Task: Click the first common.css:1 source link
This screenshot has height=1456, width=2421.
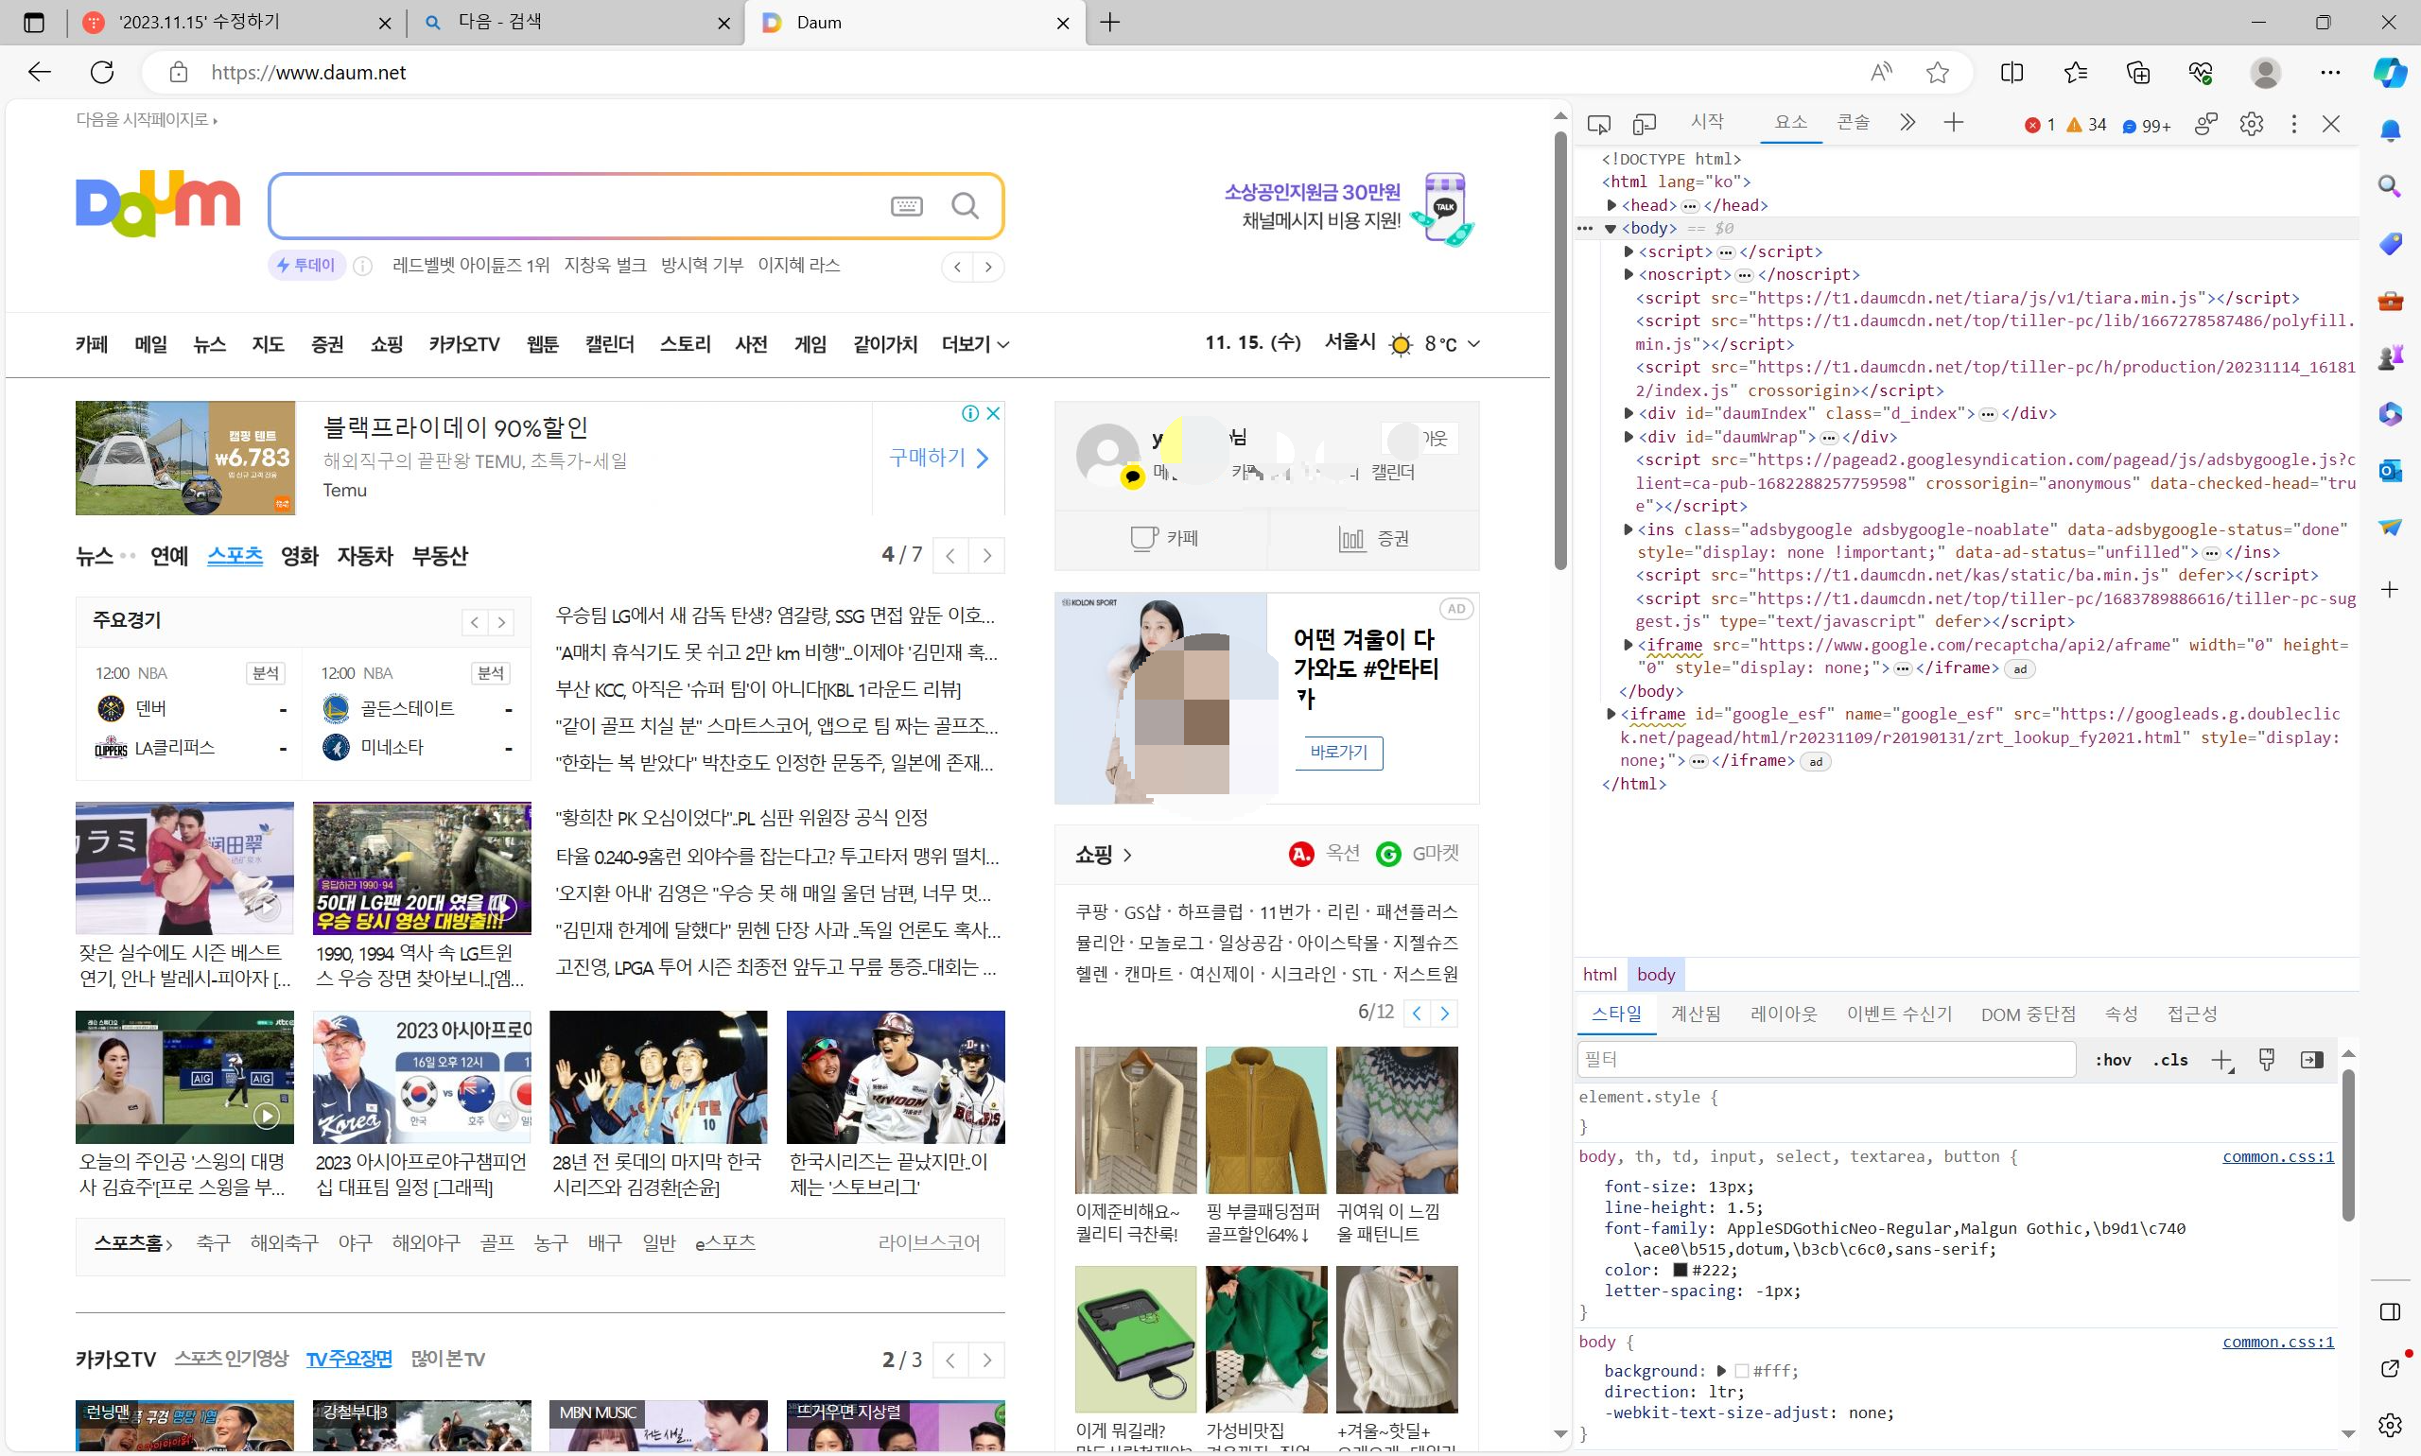Action: (x=2277, y=1156)
